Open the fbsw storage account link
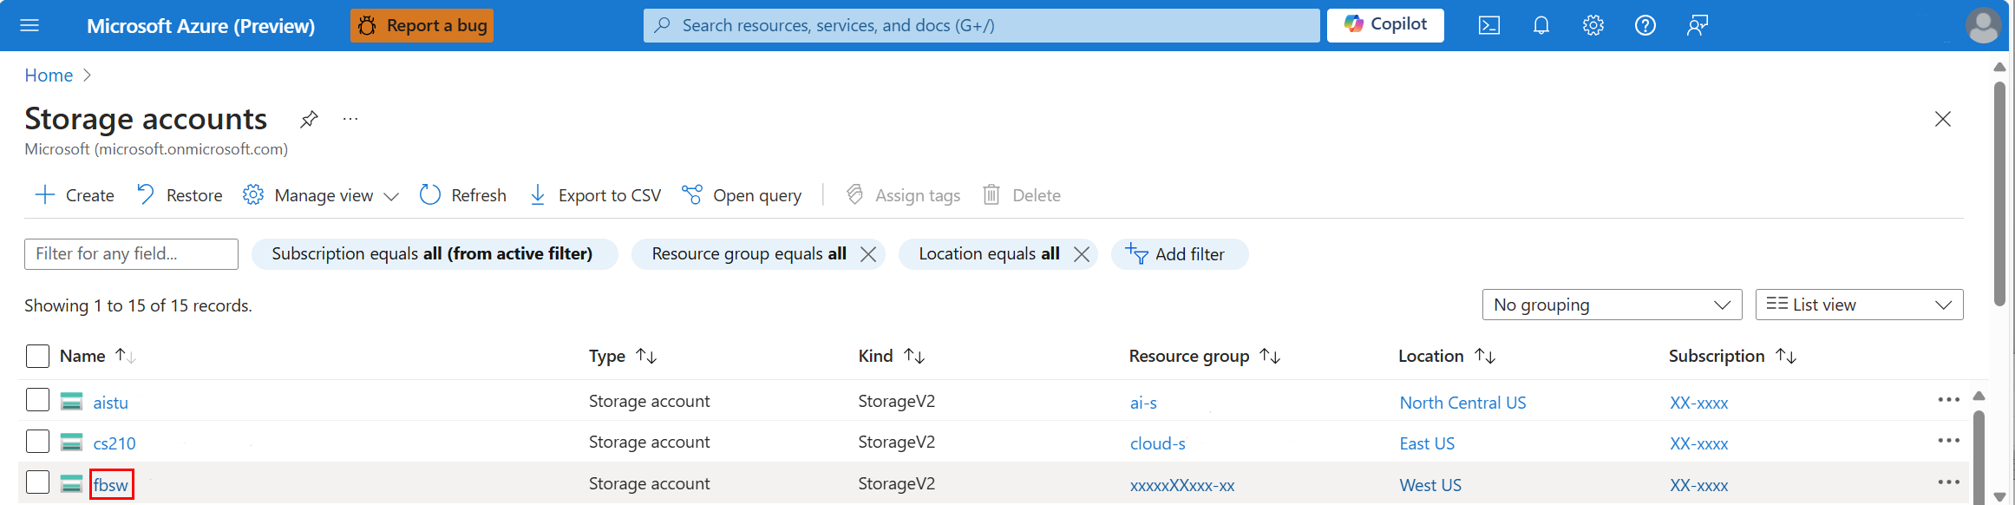This screenshot has height=505, width=2015. point(111,485)
